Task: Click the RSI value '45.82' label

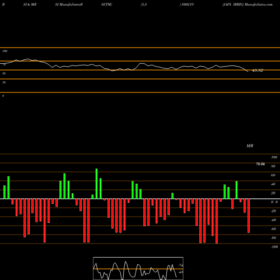Action: click(258, 71)
